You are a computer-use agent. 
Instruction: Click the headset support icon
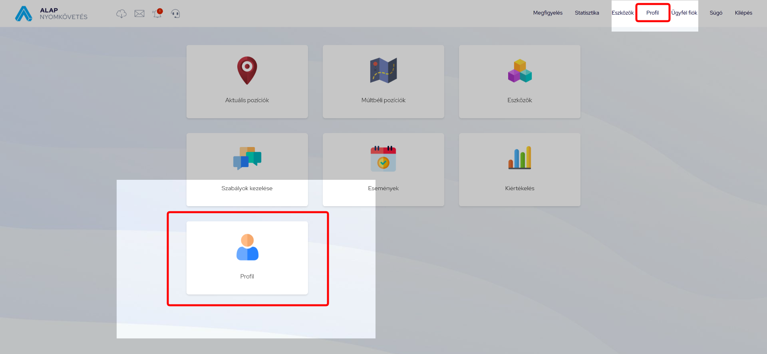(x=175, y=14)
